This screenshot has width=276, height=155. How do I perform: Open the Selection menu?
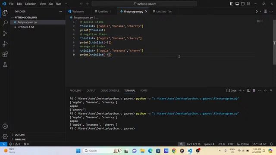[31, 4]
